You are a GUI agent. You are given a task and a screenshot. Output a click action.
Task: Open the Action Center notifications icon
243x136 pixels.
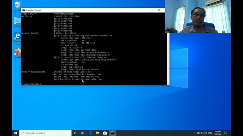(x=226, y=133)
